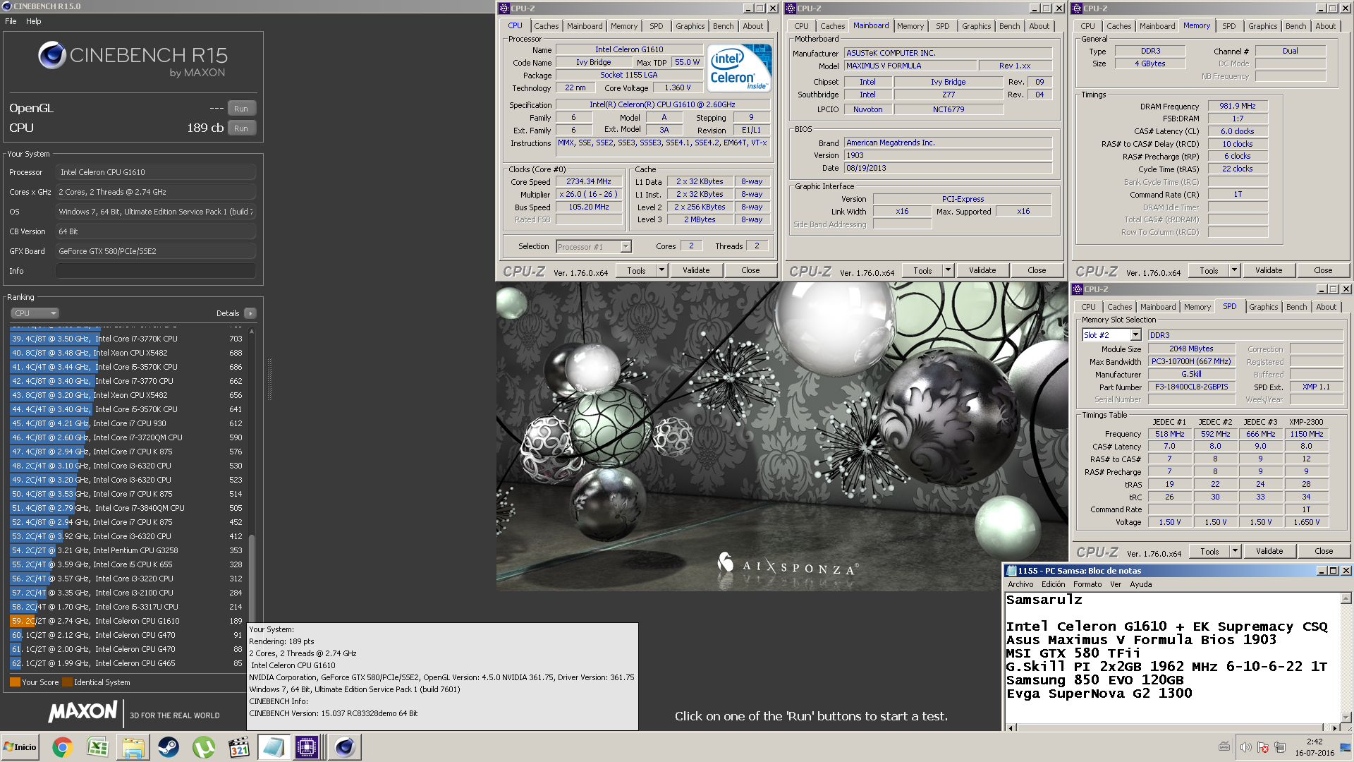The image size is (1354, 762).
Task: Open uTorrent from the taskbar
Action: [x=203, y=747]
